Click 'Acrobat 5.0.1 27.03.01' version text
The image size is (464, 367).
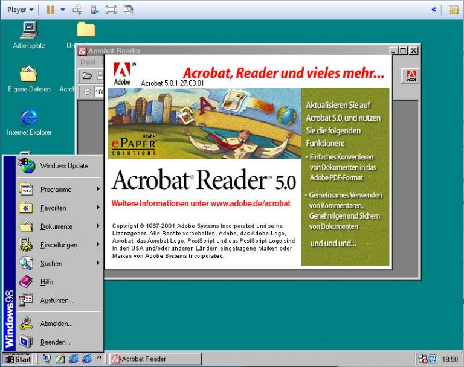172,83
